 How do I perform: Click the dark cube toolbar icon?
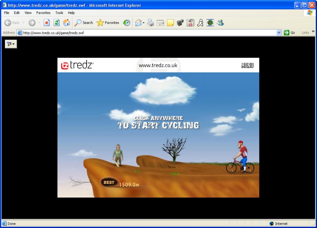click(180, 23)
